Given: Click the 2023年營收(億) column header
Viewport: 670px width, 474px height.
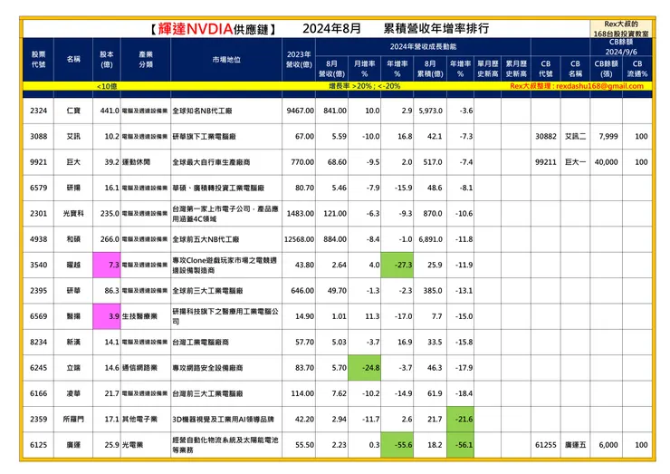Looking at the screenshot, I should click(299, 60).
